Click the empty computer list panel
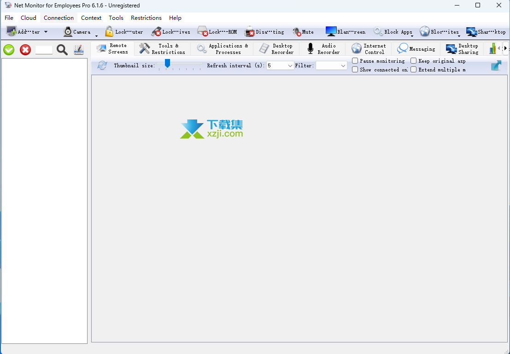 45,201
